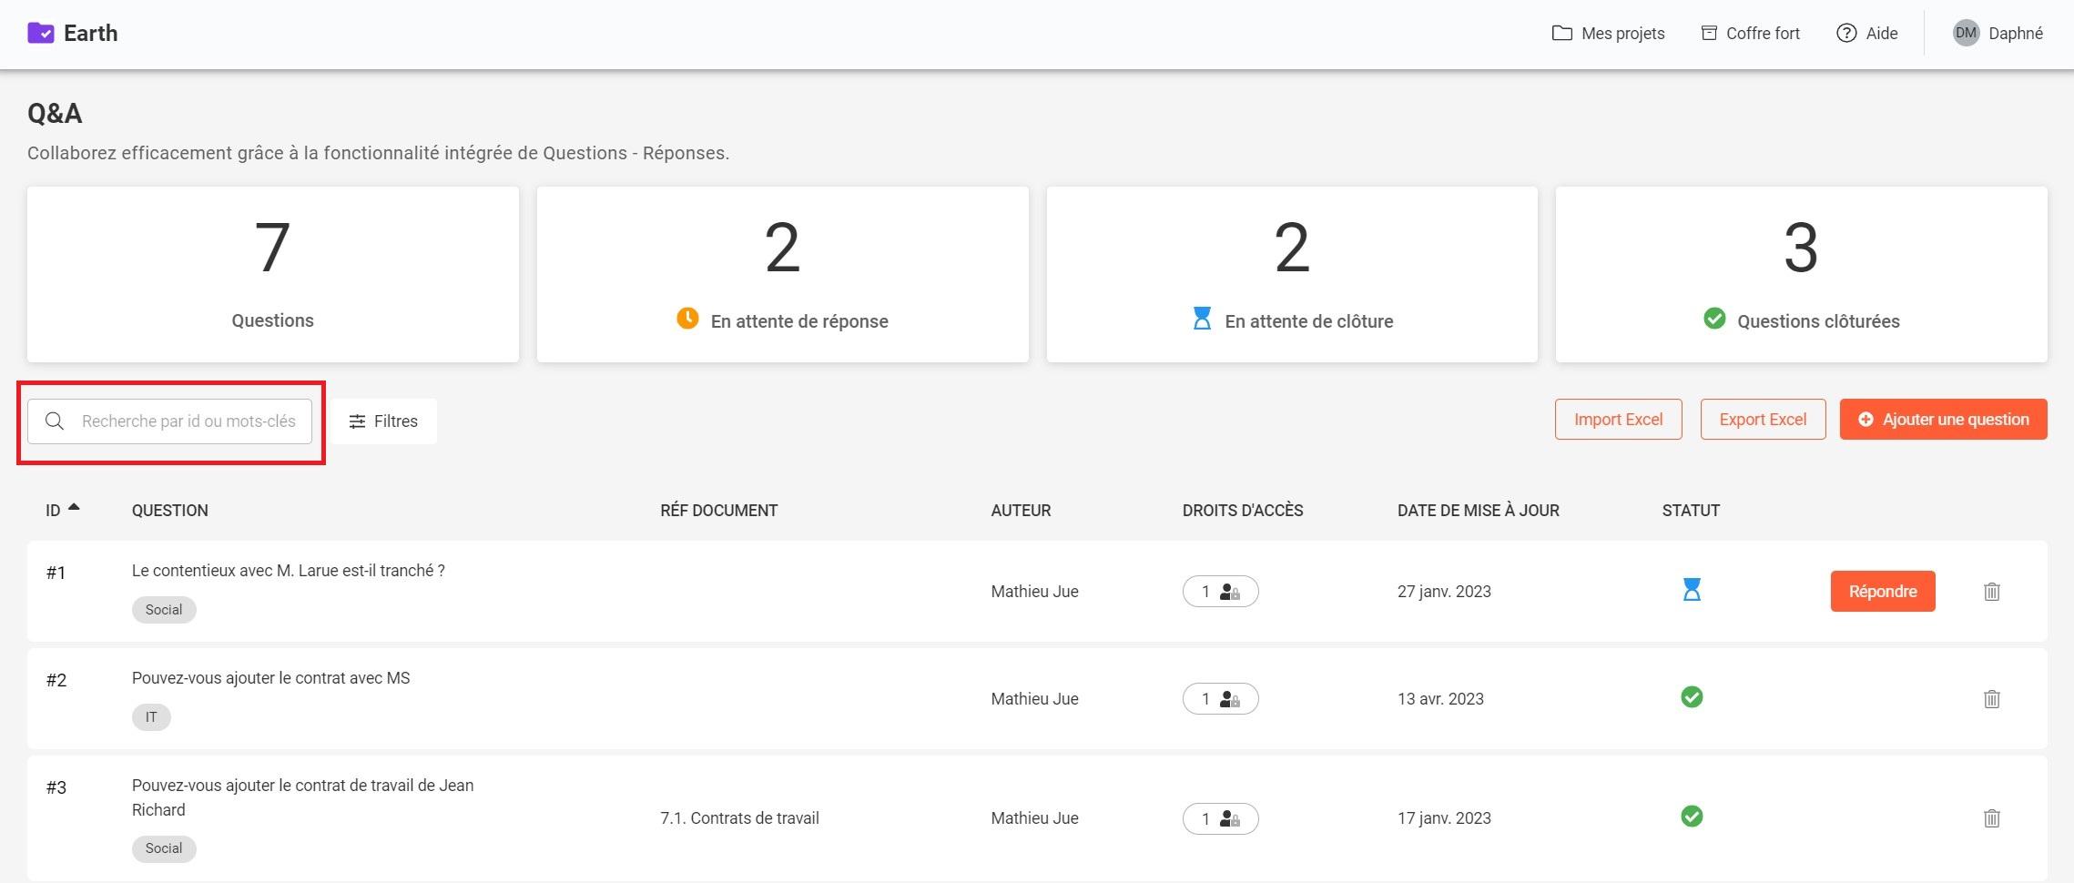
Task: Open question Pouvez-vous ajouter le contrat avec MS
Action: (x=270, y=678)
